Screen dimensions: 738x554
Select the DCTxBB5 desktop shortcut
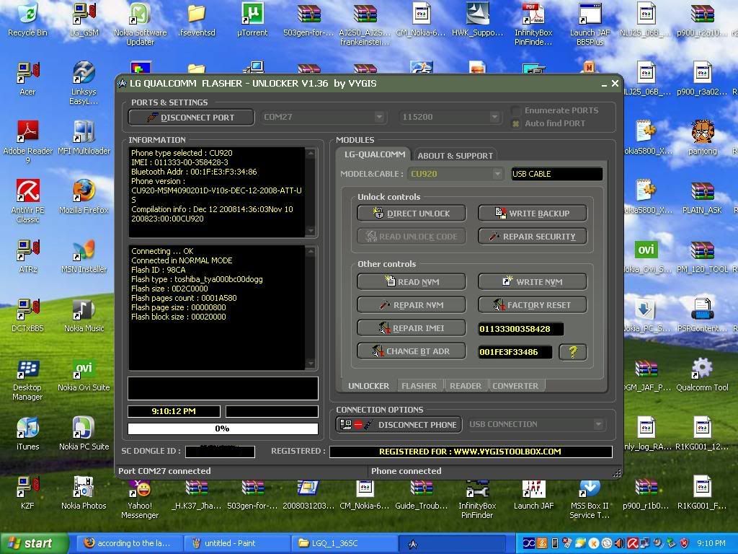pos(28,315)
